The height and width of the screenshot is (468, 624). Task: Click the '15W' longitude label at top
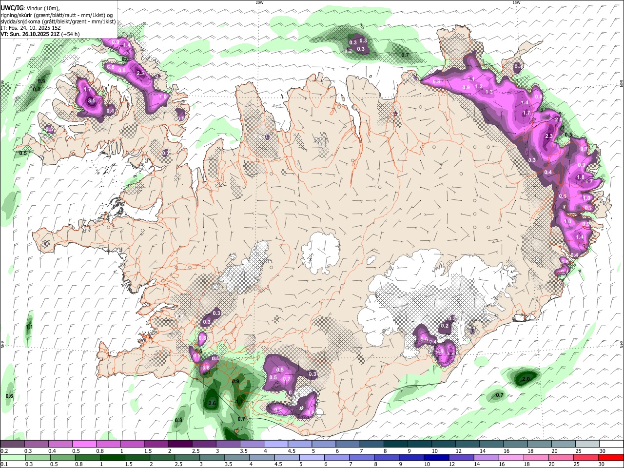coord(516,2)
